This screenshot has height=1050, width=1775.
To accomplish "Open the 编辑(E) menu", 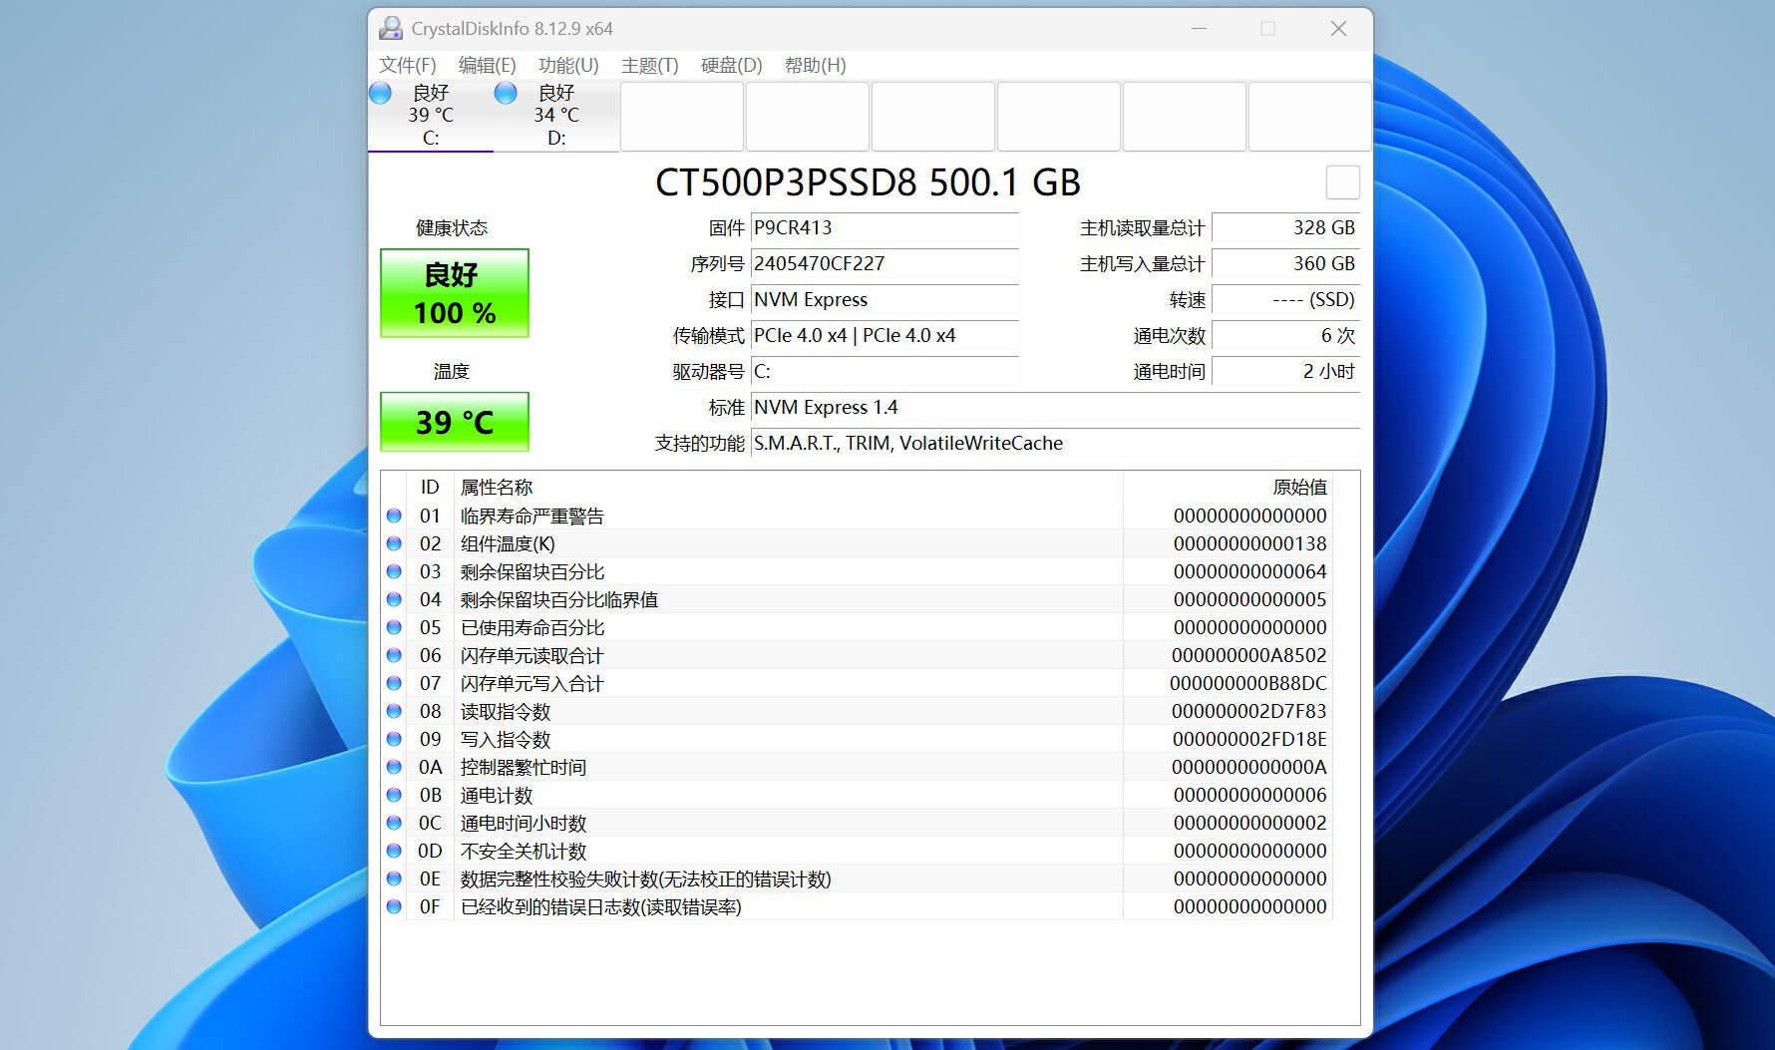I will pos(487,65).
